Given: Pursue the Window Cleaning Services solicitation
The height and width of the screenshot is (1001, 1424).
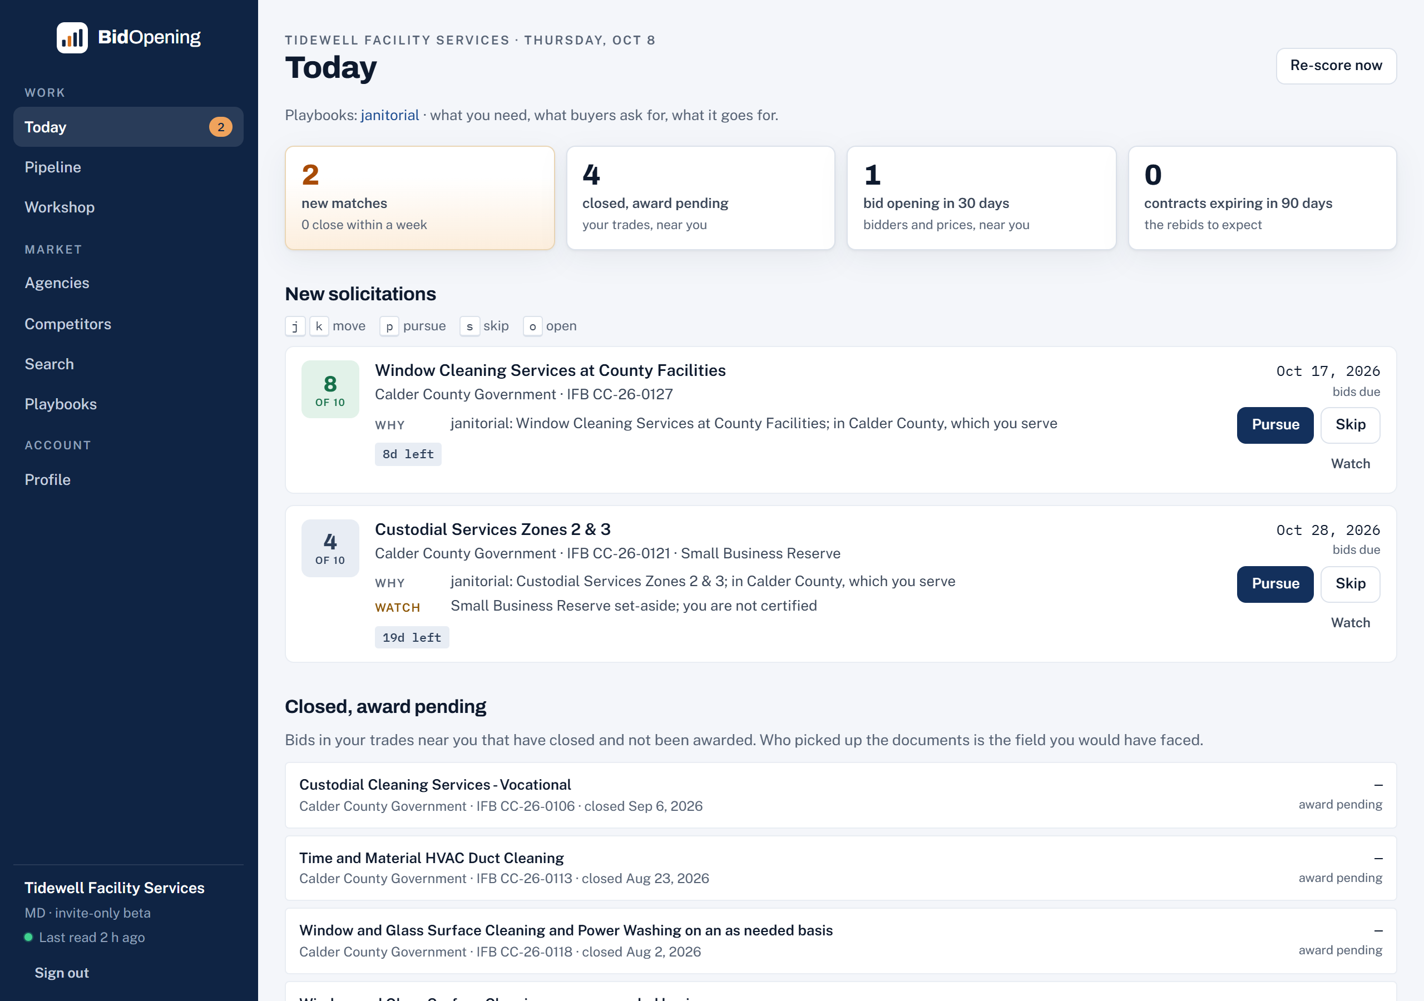Looking at the screenshot, I should (x=1275, y=425).
